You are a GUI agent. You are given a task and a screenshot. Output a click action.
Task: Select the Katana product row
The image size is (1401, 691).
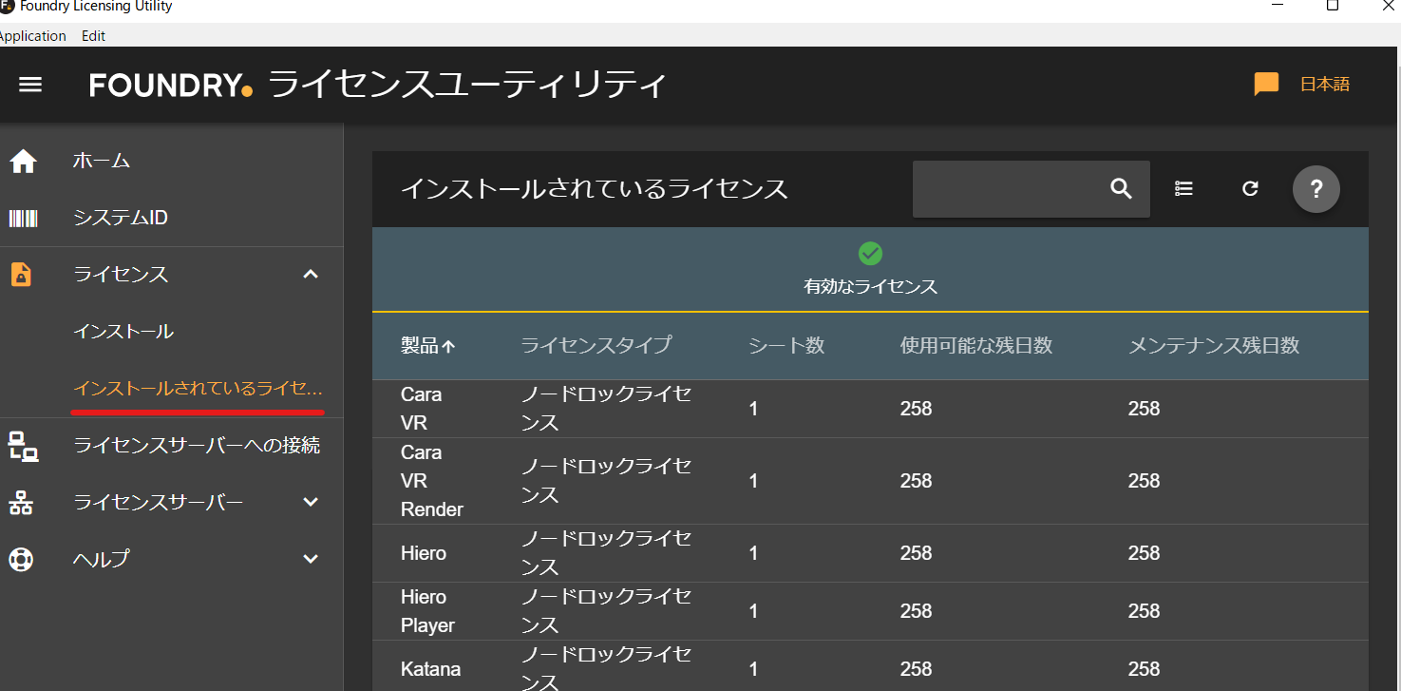click(870, 666)
